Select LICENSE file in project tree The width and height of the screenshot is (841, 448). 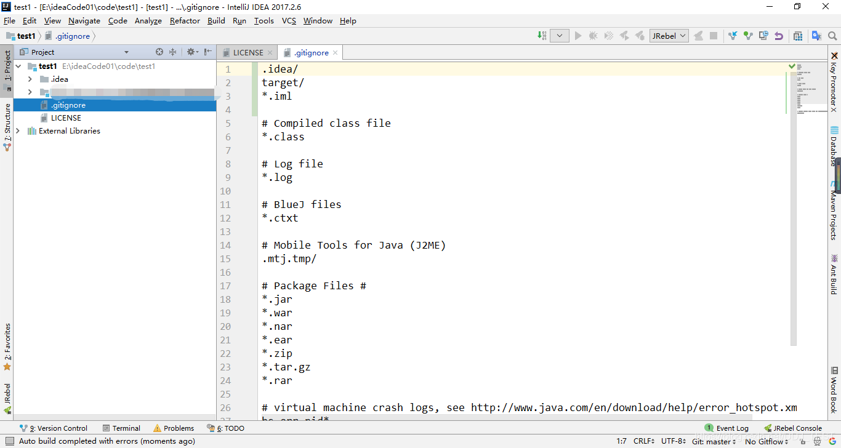(66, 118)
